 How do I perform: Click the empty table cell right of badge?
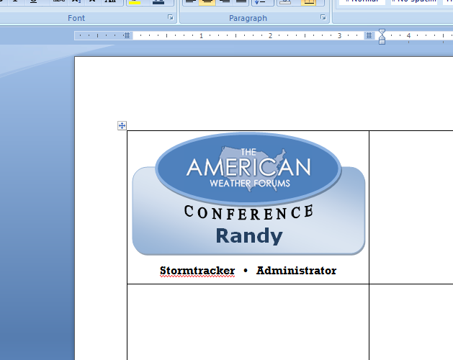pyautogui.click(x=411, y=207)
